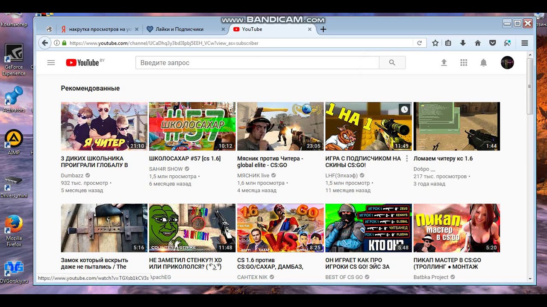The height and width of the screenshot is (307, 547).
Task: Open the YouTube upload video icon
Action: click(x=444, y=63)
